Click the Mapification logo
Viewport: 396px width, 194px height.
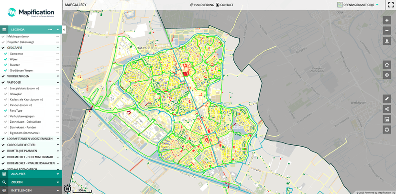tap(31, 12)
